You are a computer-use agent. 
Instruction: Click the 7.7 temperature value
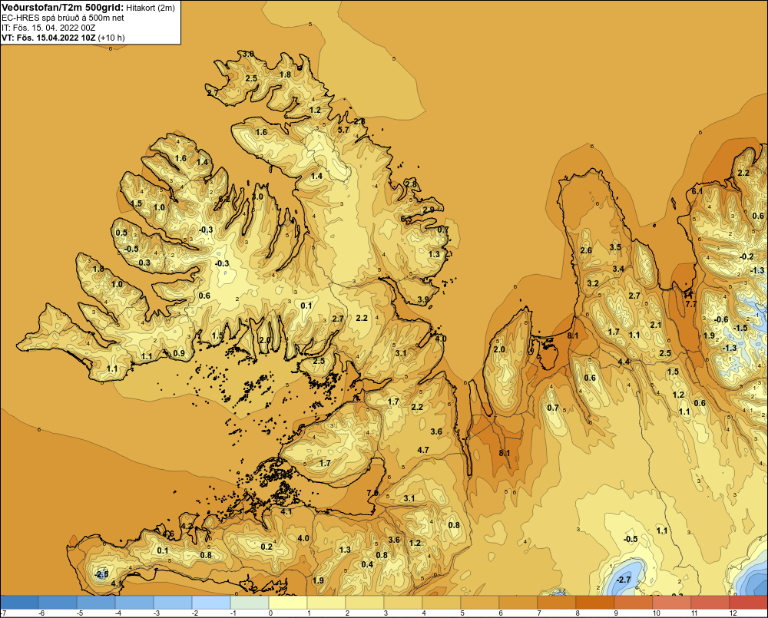(x=690, y=304)
